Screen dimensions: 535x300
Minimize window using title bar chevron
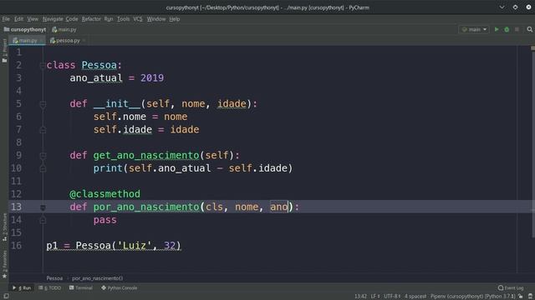tap(502, 7)
